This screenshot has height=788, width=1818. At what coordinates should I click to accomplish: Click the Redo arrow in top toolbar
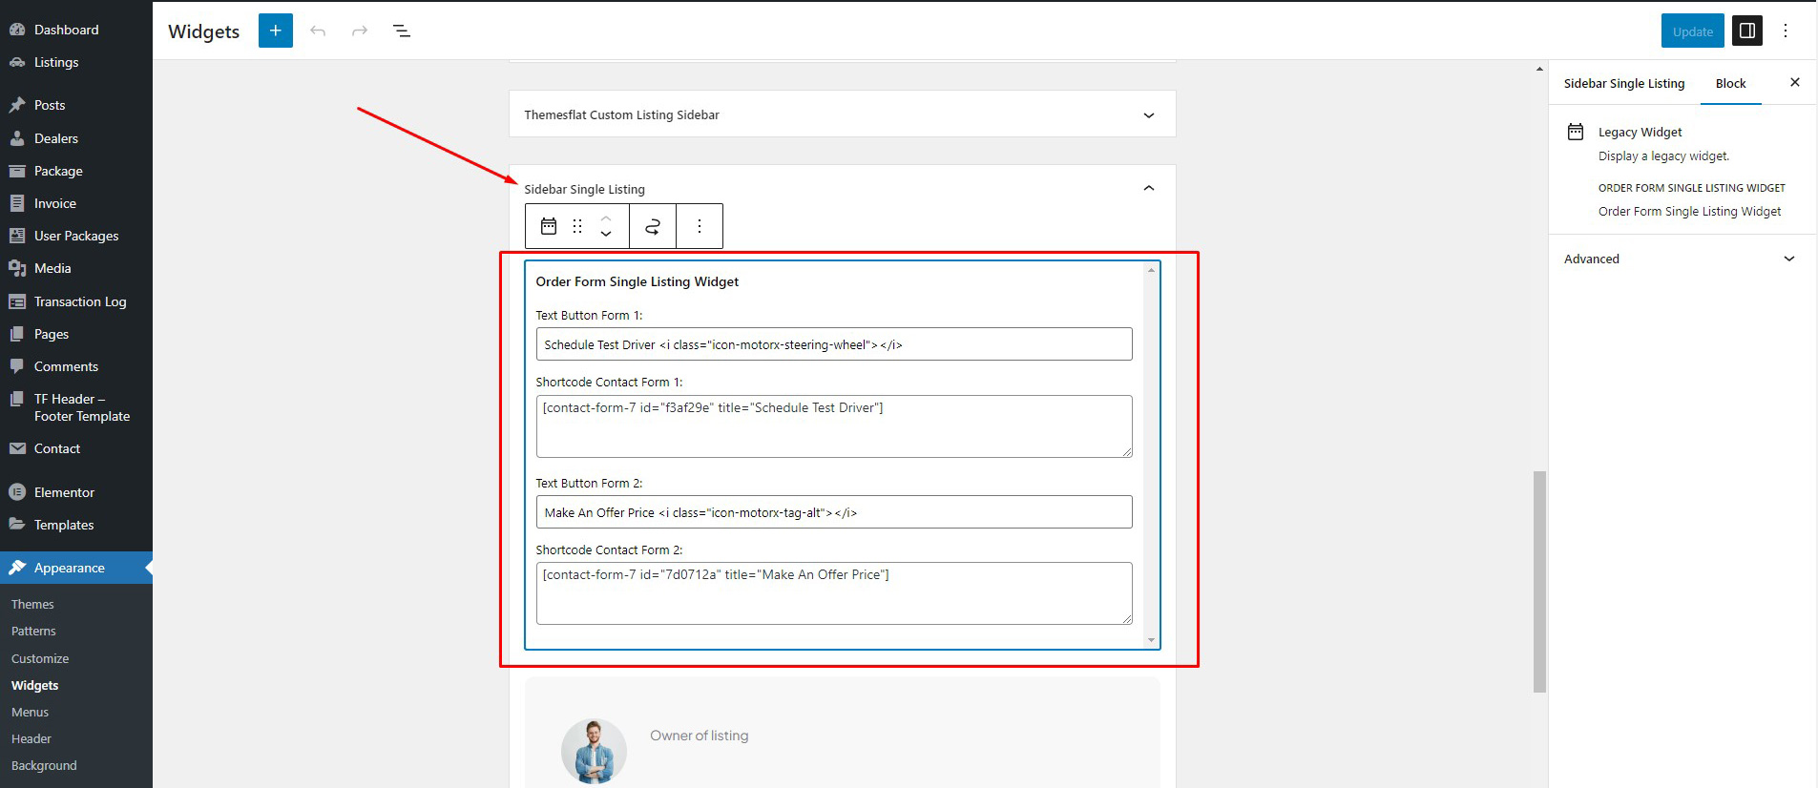[360, 31]
